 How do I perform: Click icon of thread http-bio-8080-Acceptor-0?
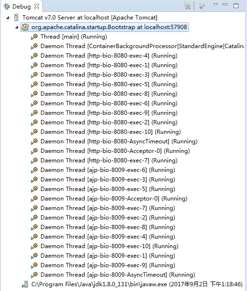click(34, 151)
